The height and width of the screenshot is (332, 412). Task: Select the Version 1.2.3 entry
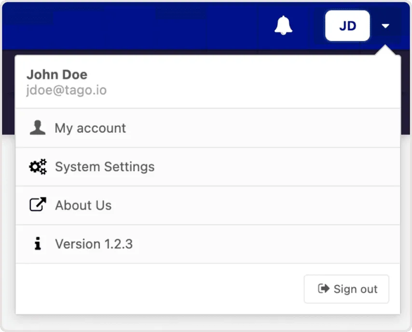[x=94, y=244]
